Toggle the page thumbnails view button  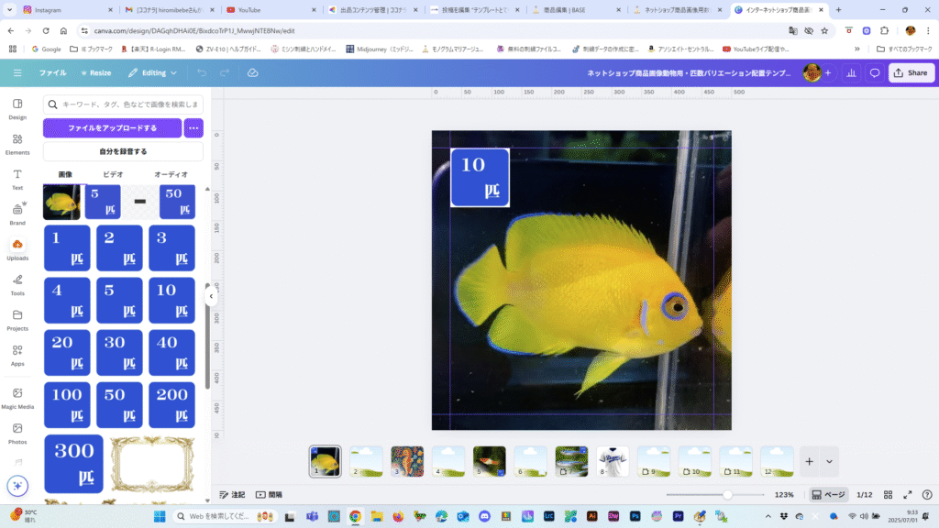point(828,494)
